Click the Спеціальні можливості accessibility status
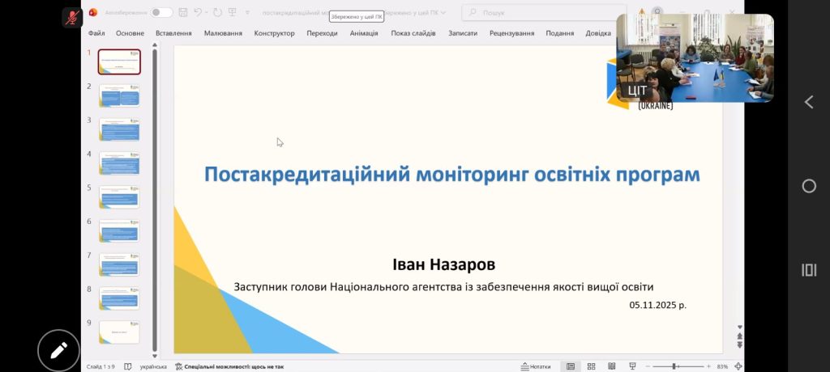 click(229, 366)
